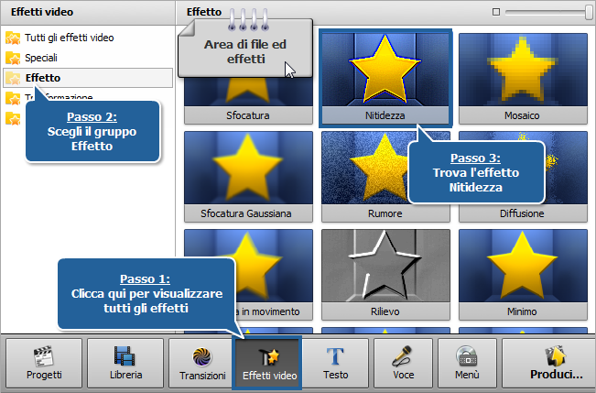The image size is (596, 393).
Task: Click the Speciali folder star icon
Action: 13,58
